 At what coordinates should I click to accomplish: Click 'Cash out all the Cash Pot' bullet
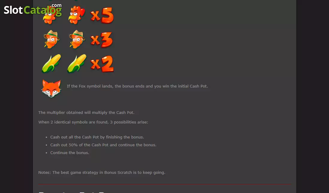97,137
